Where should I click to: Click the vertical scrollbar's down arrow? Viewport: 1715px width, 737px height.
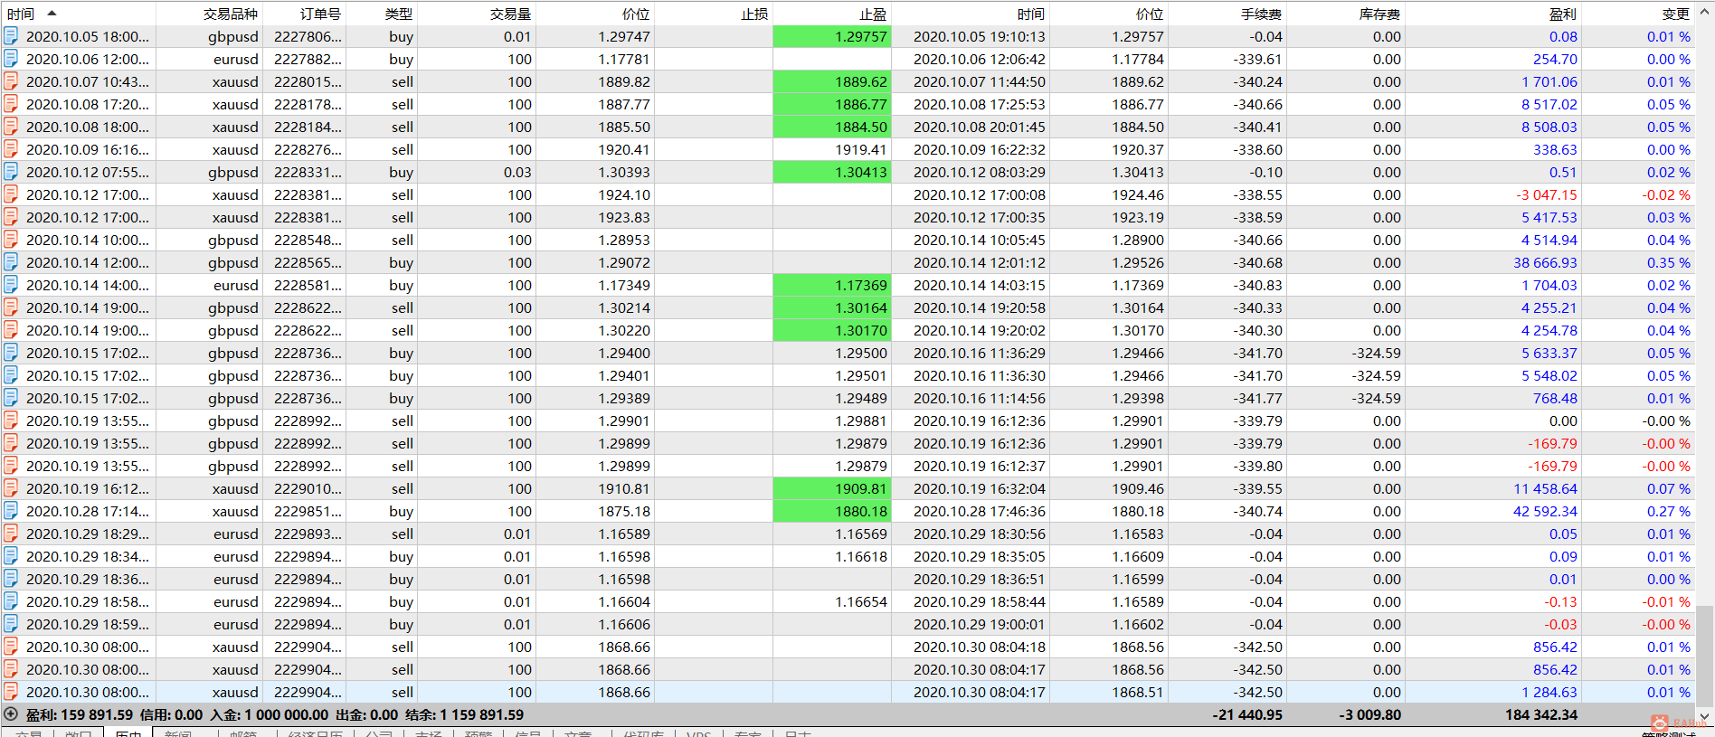[x=1705, y=716]
